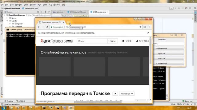Click the Яндекс Телепрограмма logo
The width and height of the screenshot is (197, 110).
(x=57, y=41)
